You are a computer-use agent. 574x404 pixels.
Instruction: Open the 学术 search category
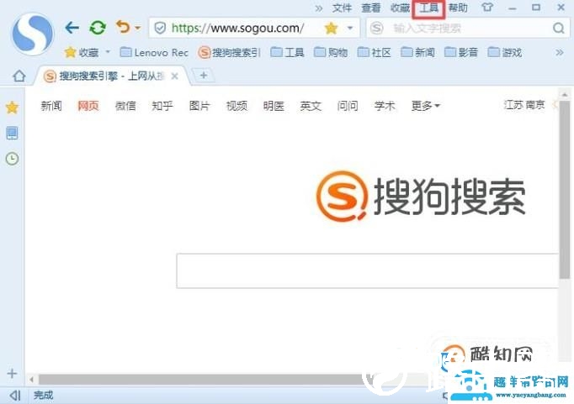385,106
